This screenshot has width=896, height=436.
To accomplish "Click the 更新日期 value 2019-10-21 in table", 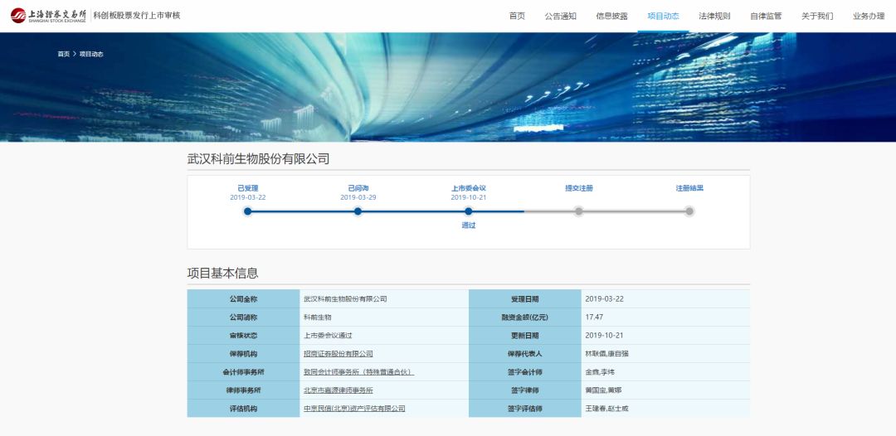I will point(604,336).
